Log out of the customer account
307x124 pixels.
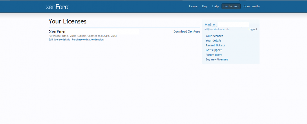pyautogui.click(x=253, y=29)
